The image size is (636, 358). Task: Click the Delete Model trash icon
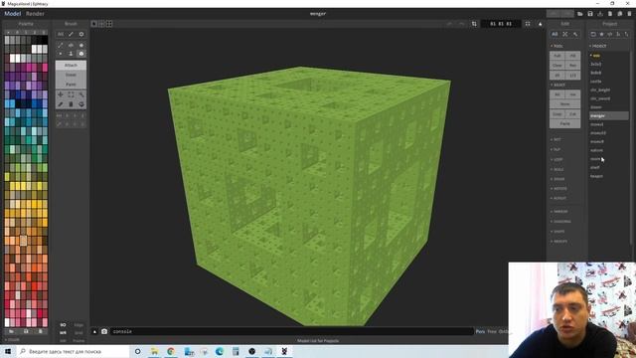[x=629, y=14]
